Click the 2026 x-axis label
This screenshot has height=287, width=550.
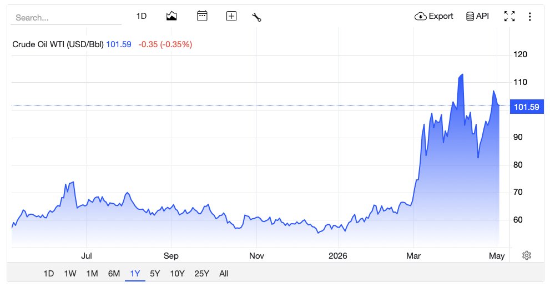(x=338, y=256)
